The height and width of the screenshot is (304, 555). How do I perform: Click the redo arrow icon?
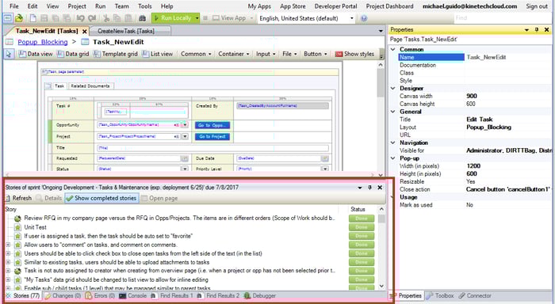click(93, 18)
